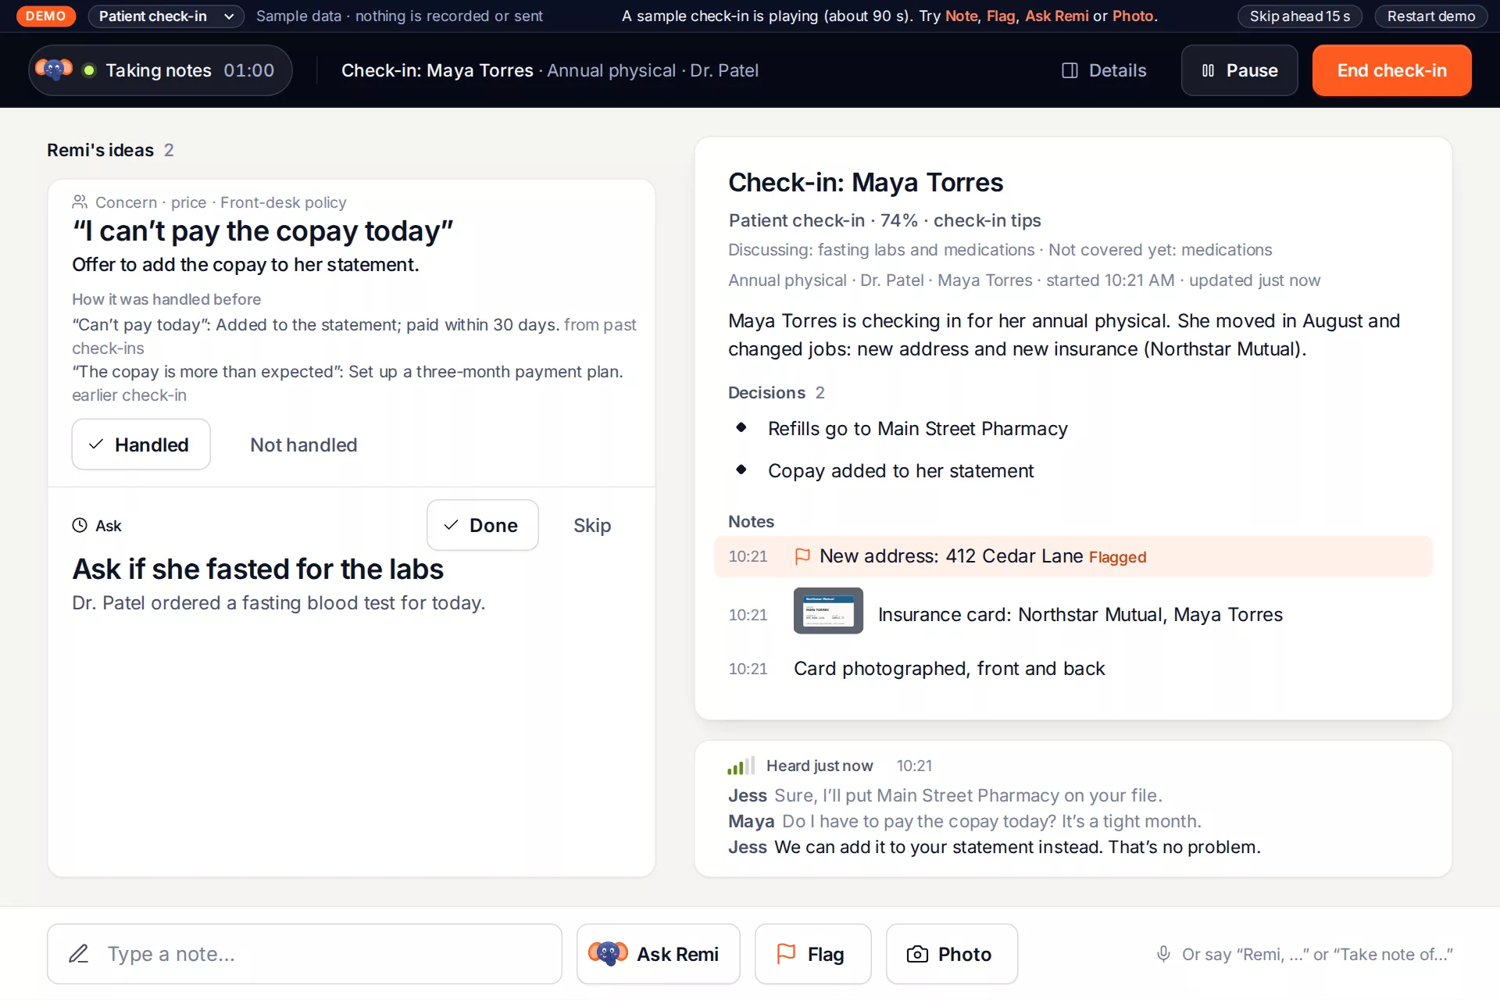Click the Flagged tag on address note
Viewport: 1500px width, 1000px height.
click(1117, 557)
